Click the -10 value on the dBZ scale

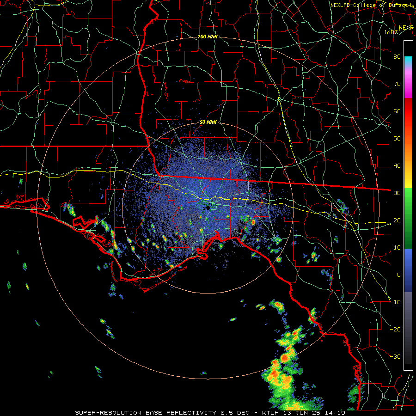(x=395, y=302)
